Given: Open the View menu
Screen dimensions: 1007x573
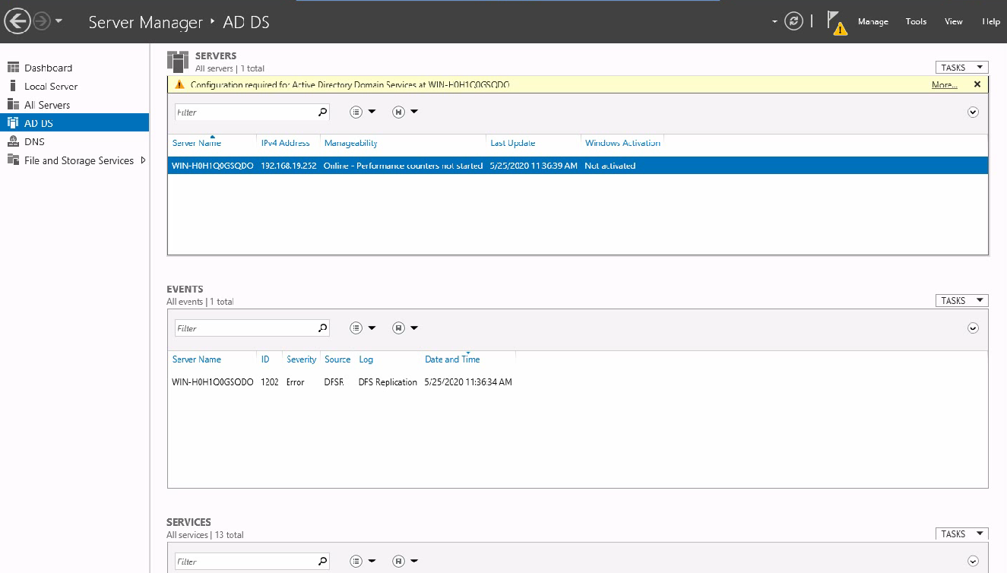Looking at the screenshot, I should [x=954, y=21].
